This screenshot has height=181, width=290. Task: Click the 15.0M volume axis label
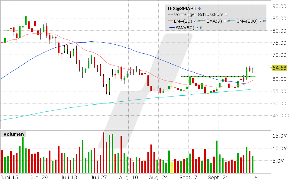[280, 136]
